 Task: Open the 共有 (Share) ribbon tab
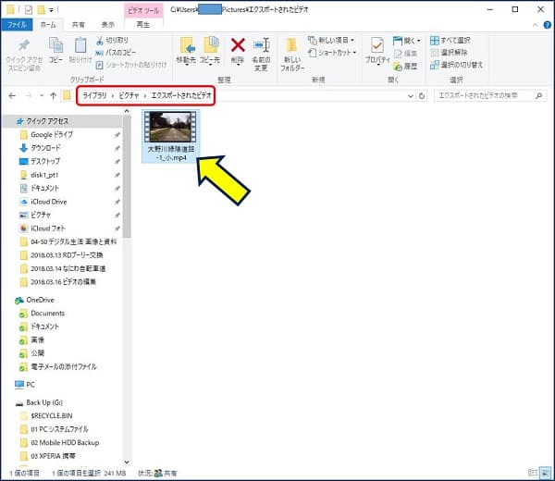pyautogui.click(x=79, y=25)
